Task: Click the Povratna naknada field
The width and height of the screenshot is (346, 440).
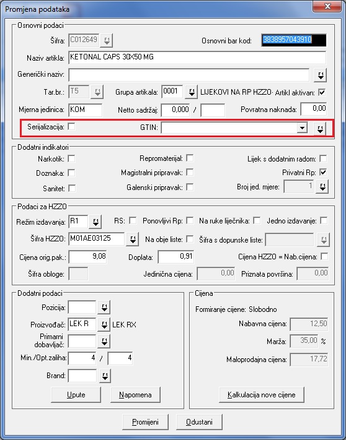Action: 314,109
